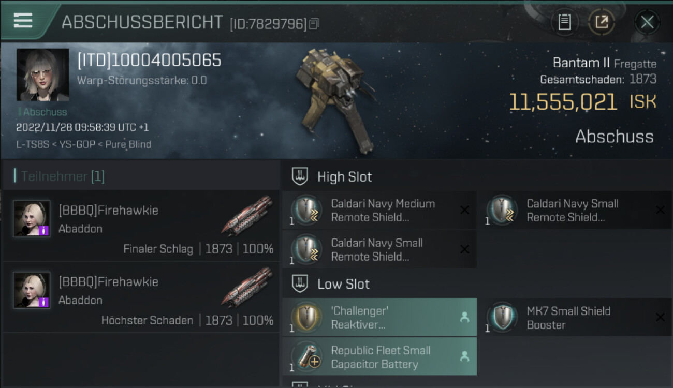Open the hamburger menu
Viewport: 673px width, 388px height.
click(23, 20)
